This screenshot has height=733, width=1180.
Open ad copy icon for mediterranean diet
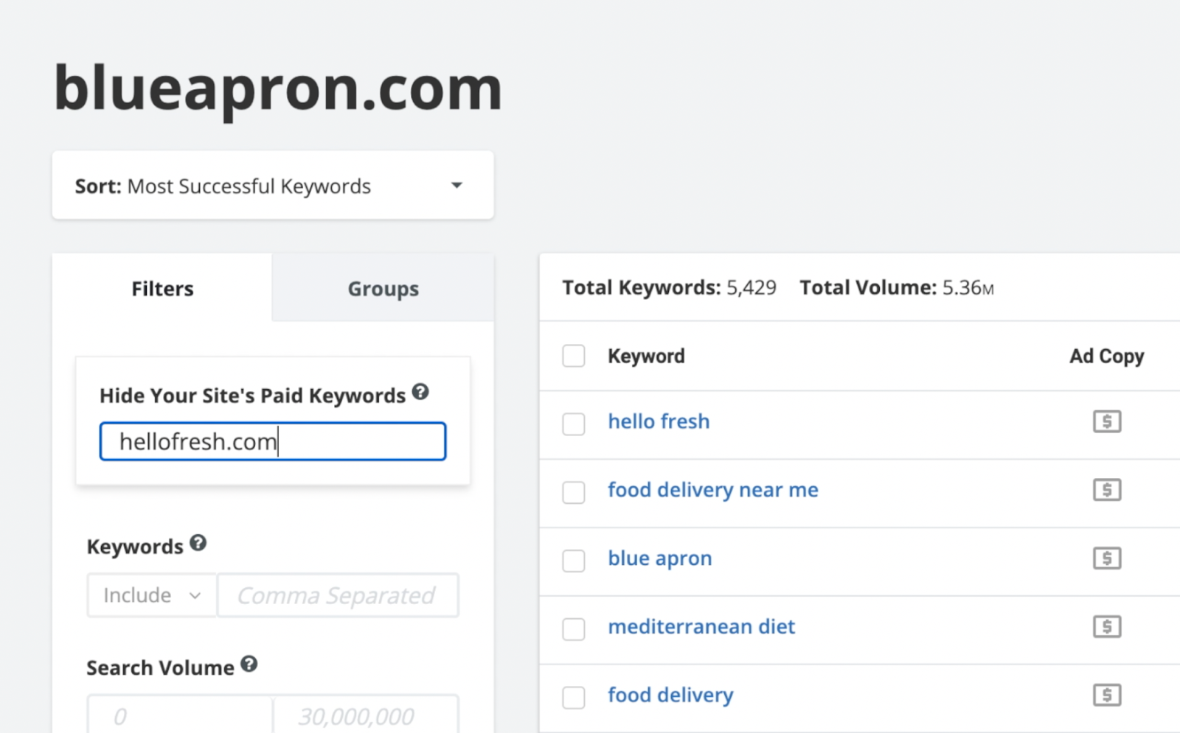1106,628
